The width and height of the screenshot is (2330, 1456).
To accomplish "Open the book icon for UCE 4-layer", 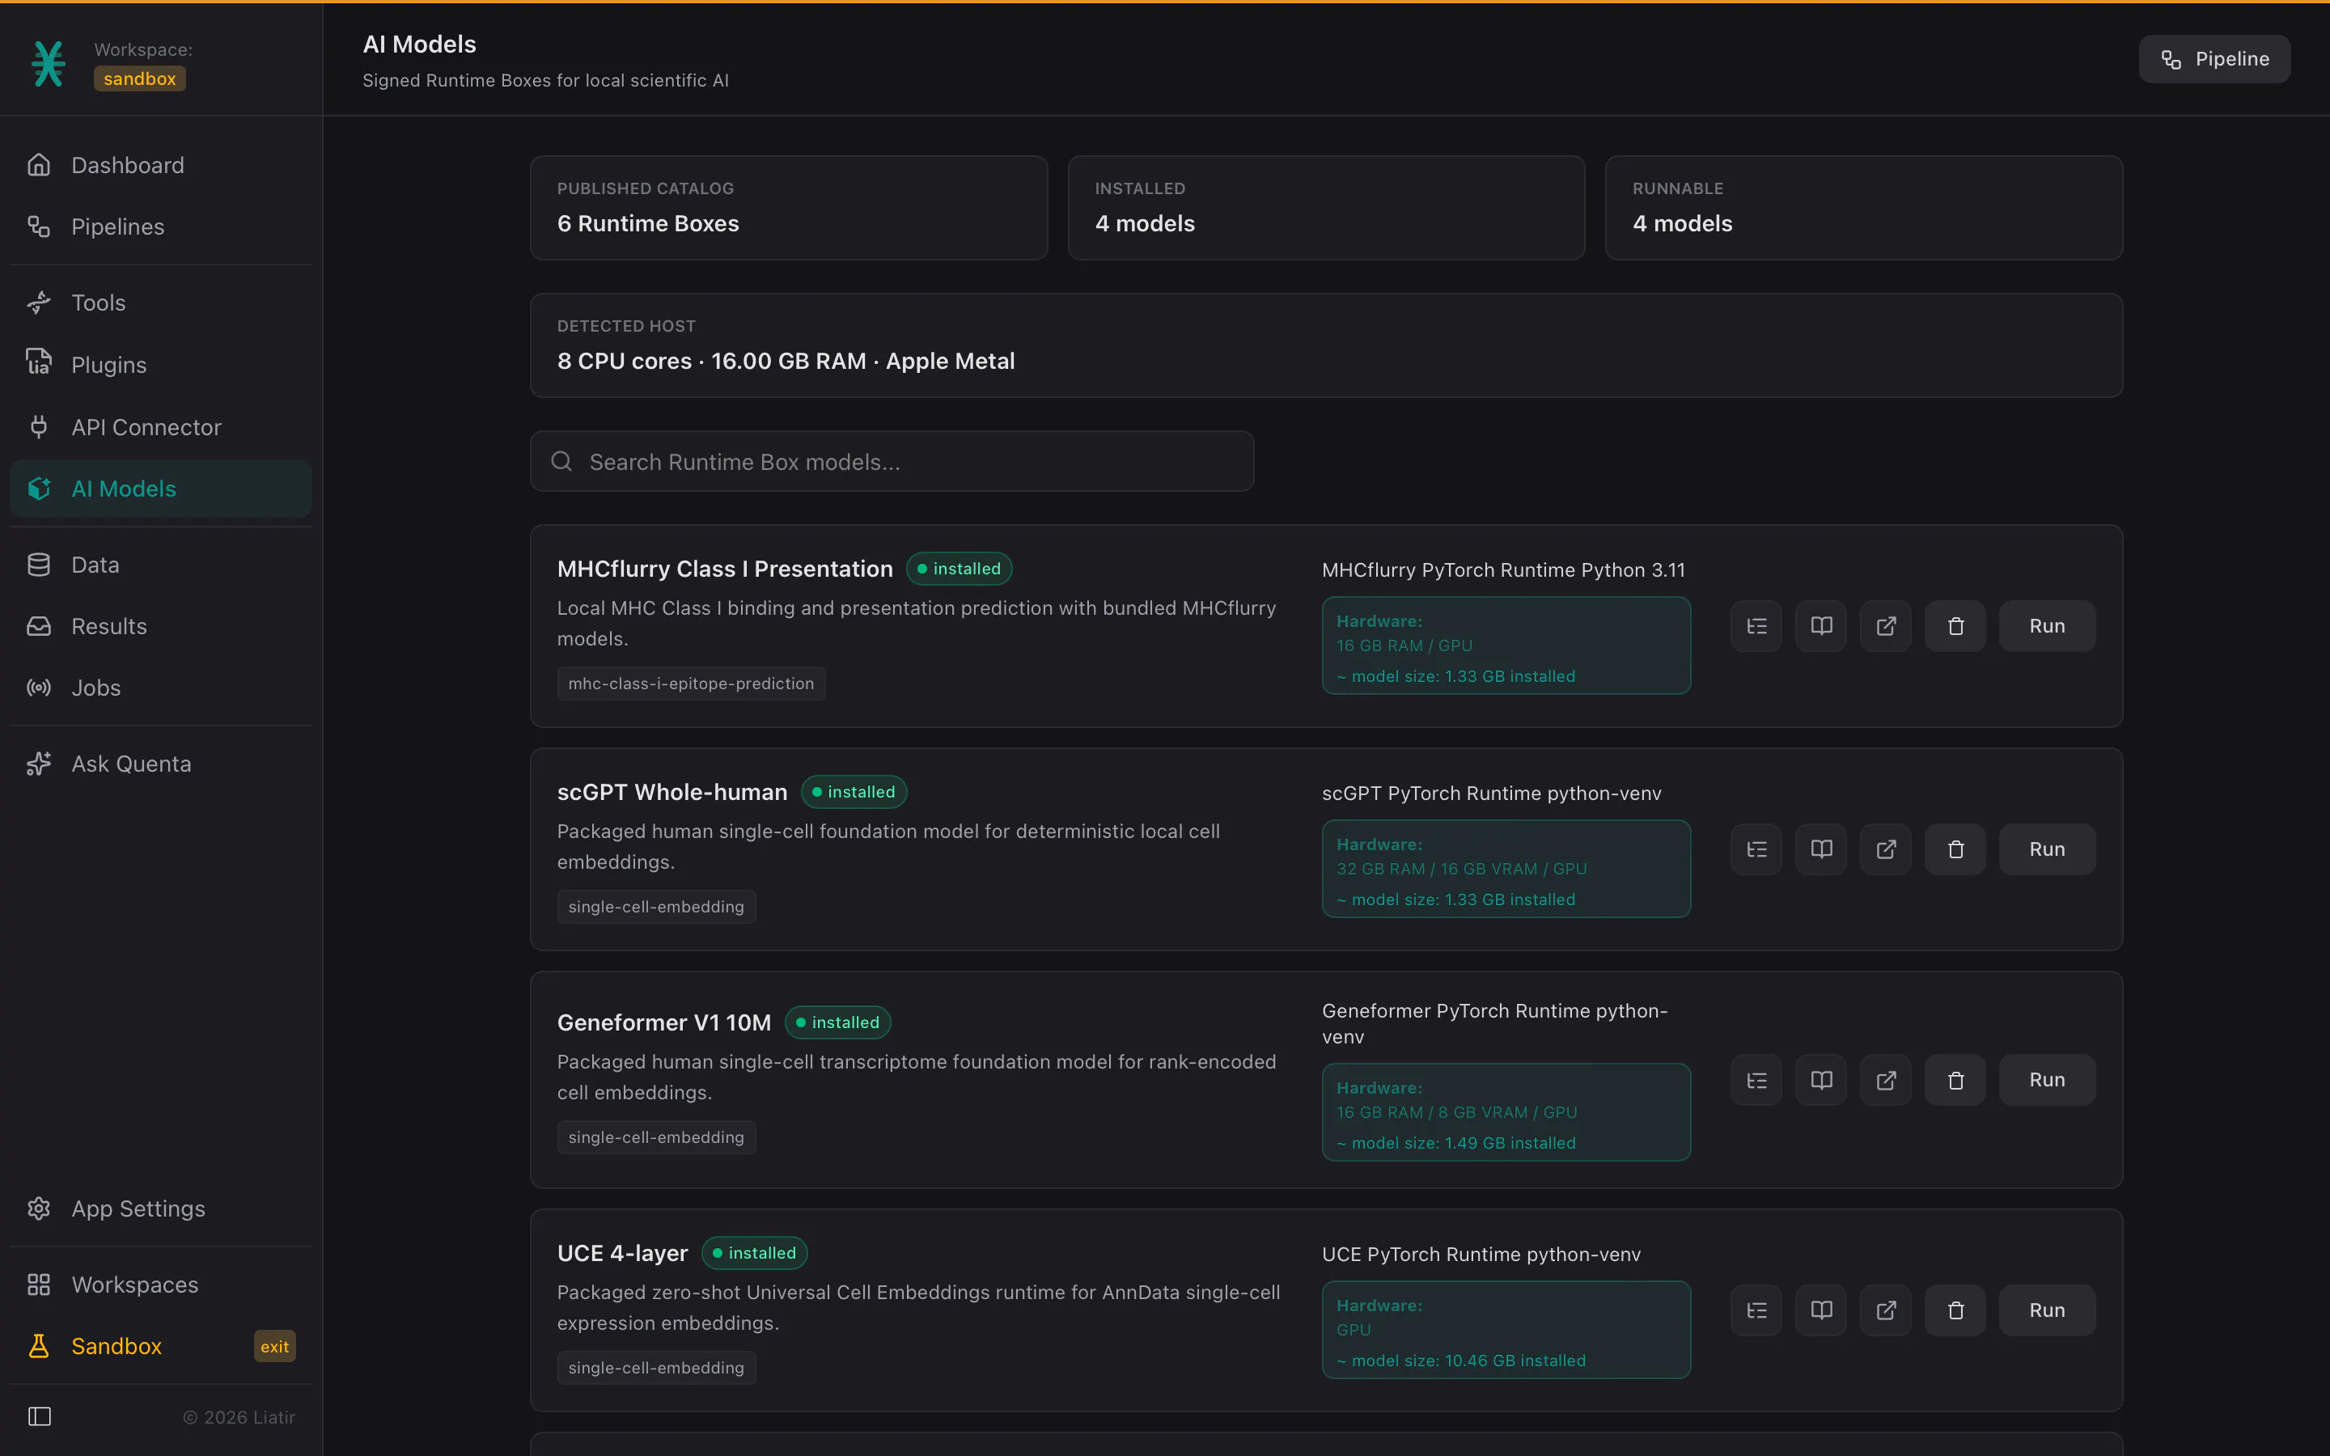I will tap(1820, 1310).
